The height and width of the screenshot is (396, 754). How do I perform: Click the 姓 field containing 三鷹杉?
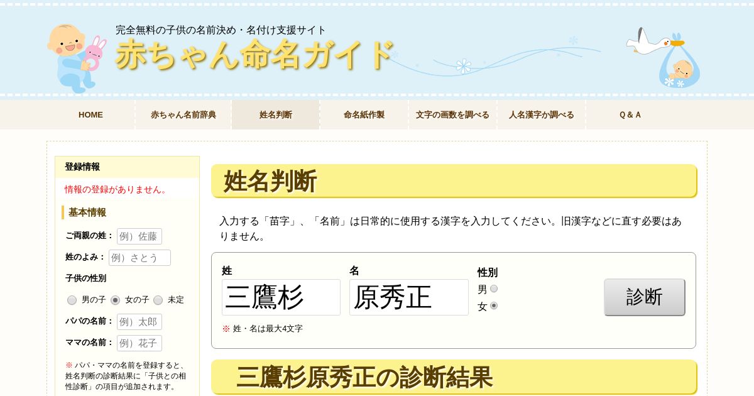point(281,297)
